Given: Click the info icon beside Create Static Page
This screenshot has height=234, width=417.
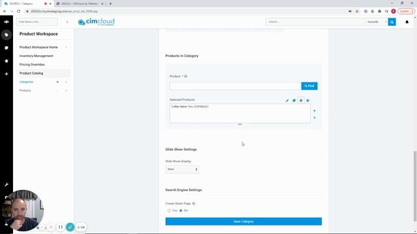Looking at the screenshot, I should pos(194,203).
